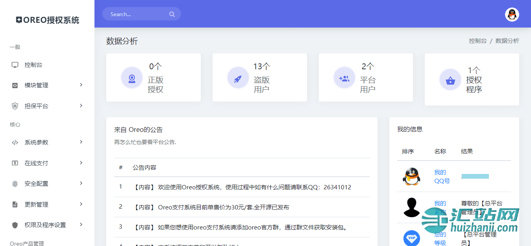
Task: Click the 数据分析 breadcrumb item
Action: (x=507, y=41)
